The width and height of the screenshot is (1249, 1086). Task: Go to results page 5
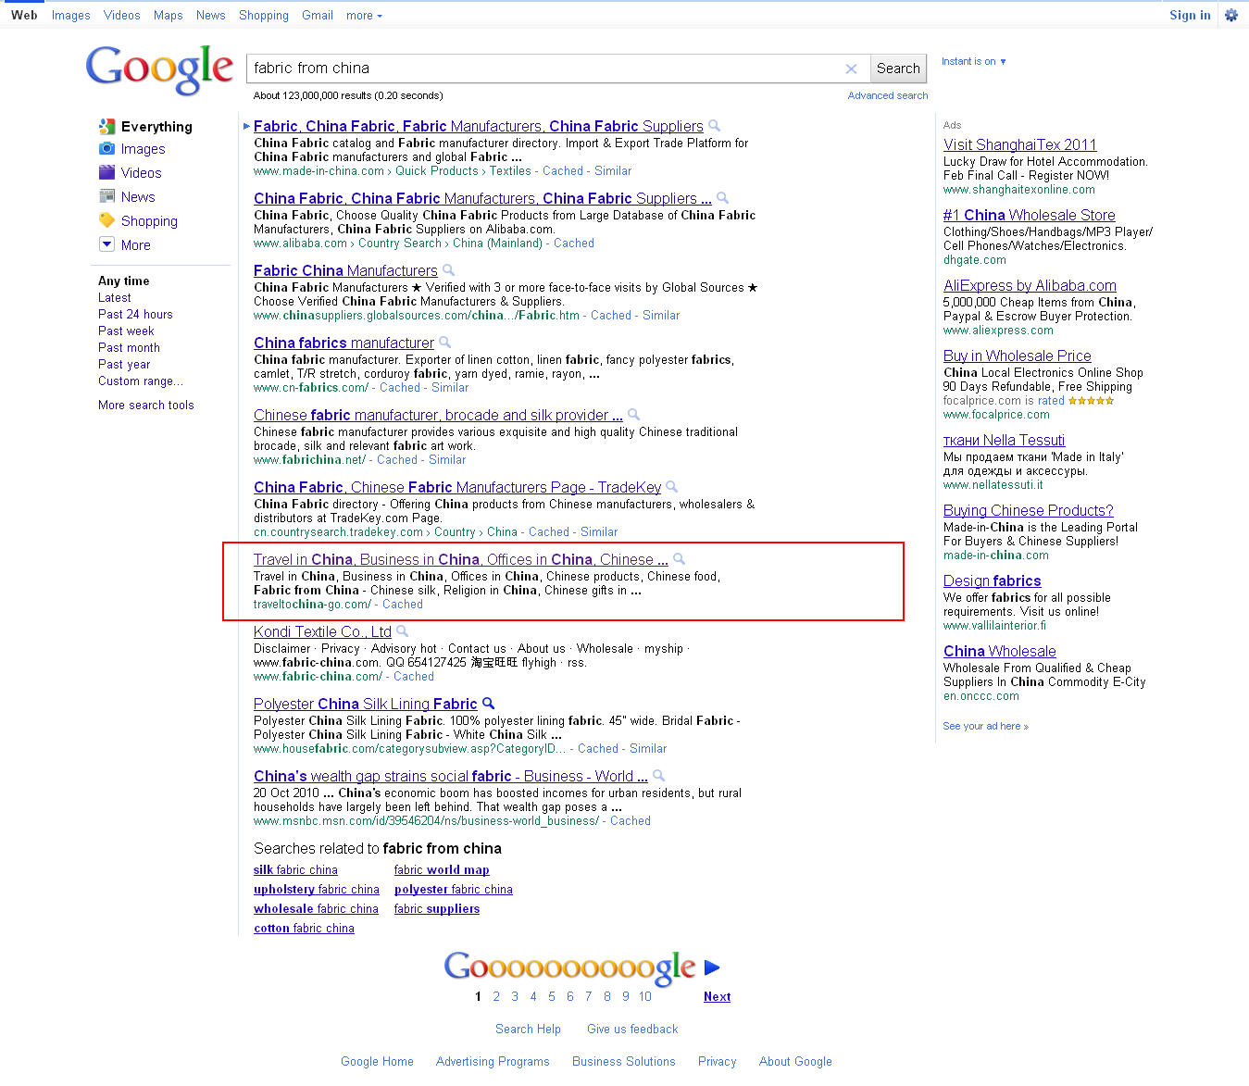click(552, 997)
